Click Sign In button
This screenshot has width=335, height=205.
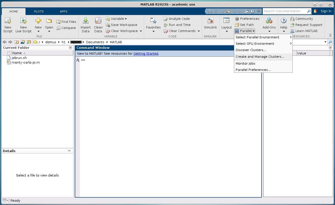pos(326,11)
